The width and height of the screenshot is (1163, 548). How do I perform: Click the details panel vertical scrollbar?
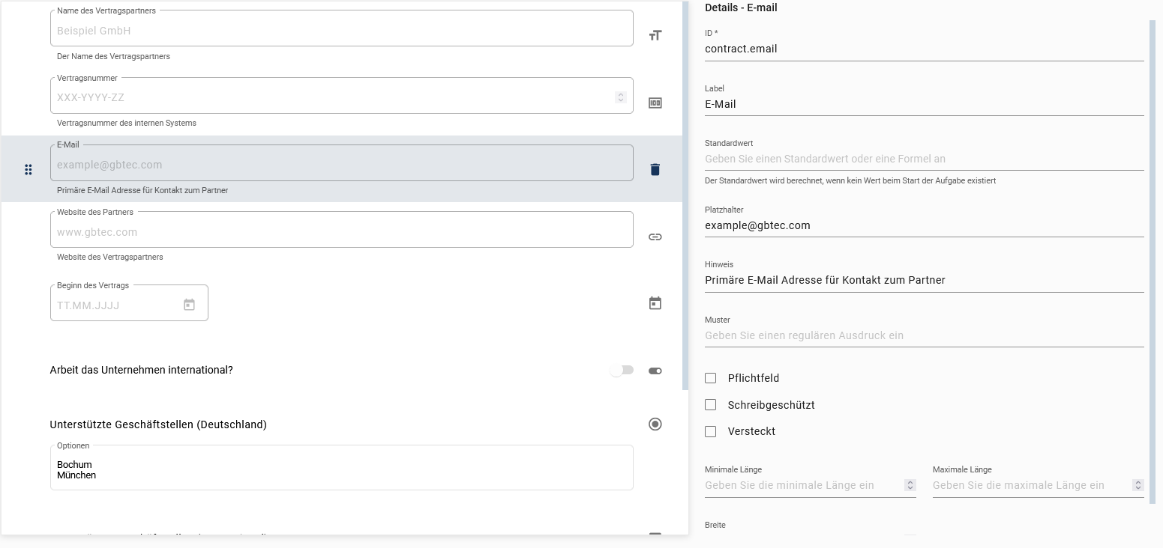[x=1153, y=262]
